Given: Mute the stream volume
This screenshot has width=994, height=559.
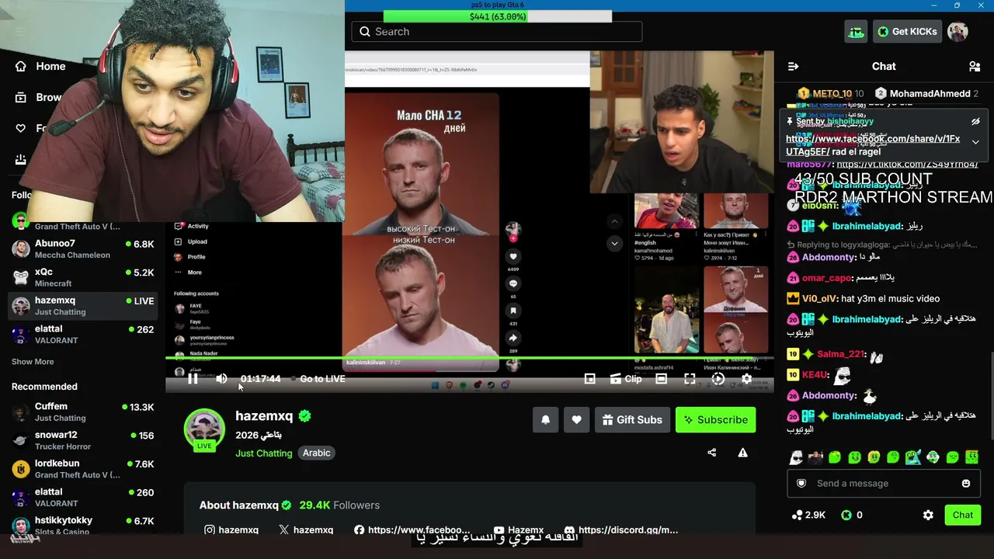Looking at the screenshot, I should [221, 379].
